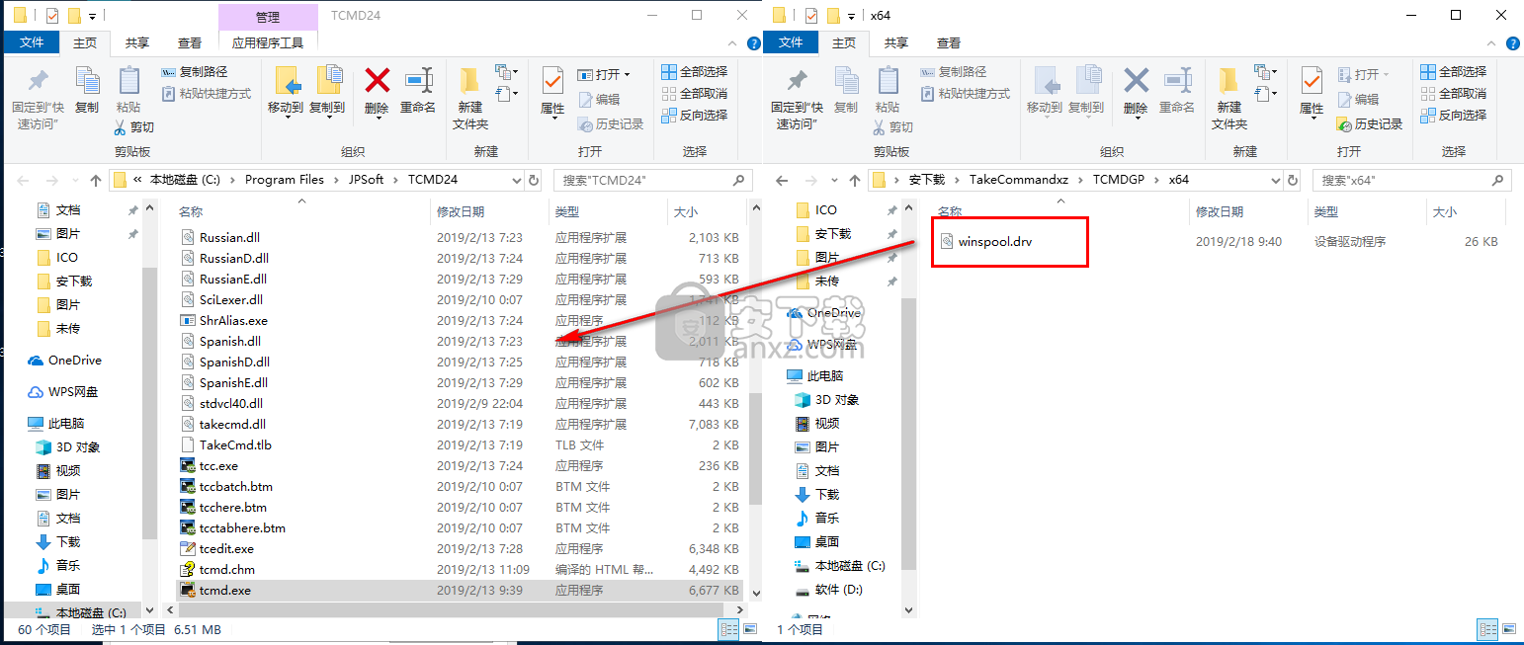Screen dimensions: 1524x645
Task: Click History (历史记录) in x64 ribbon
Action: 1370,124
